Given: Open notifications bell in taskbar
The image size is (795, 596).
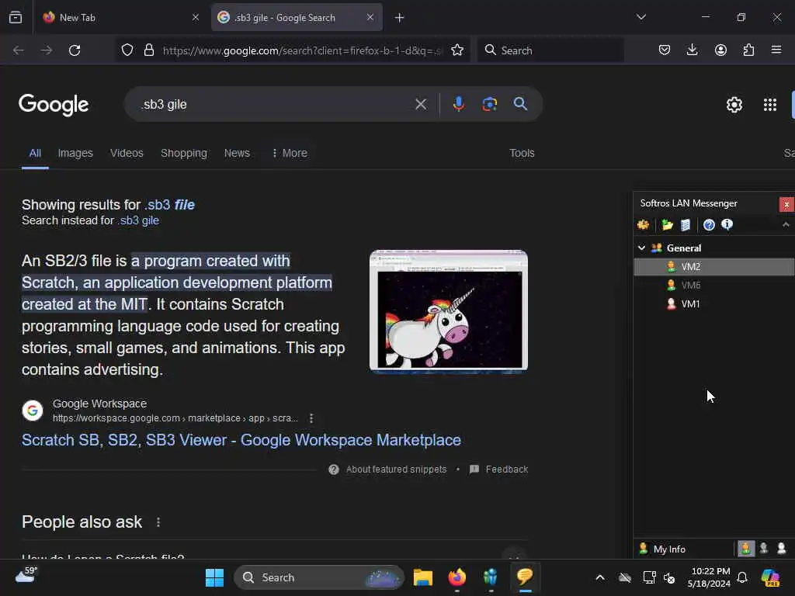Looking at the screenshot, I should [742, 577].
